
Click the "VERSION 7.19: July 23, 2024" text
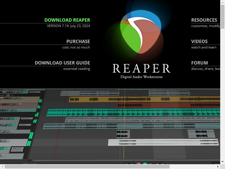point(68,26)
